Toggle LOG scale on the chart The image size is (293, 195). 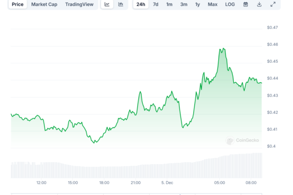pyautogui.click(x=230, y=4)
